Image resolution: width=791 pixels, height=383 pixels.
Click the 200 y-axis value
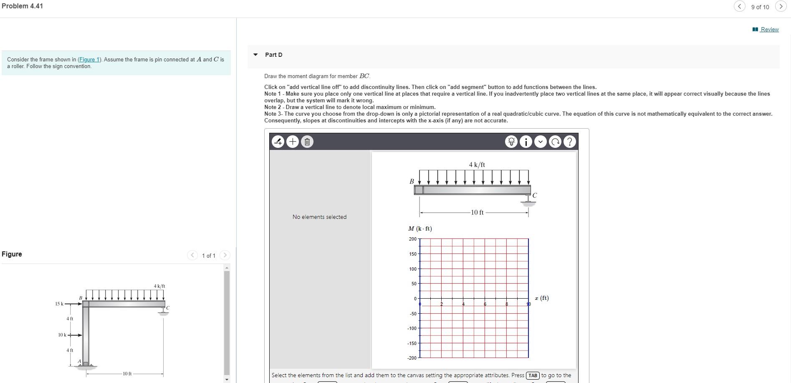pyautogui.click(x=412, y=239)
